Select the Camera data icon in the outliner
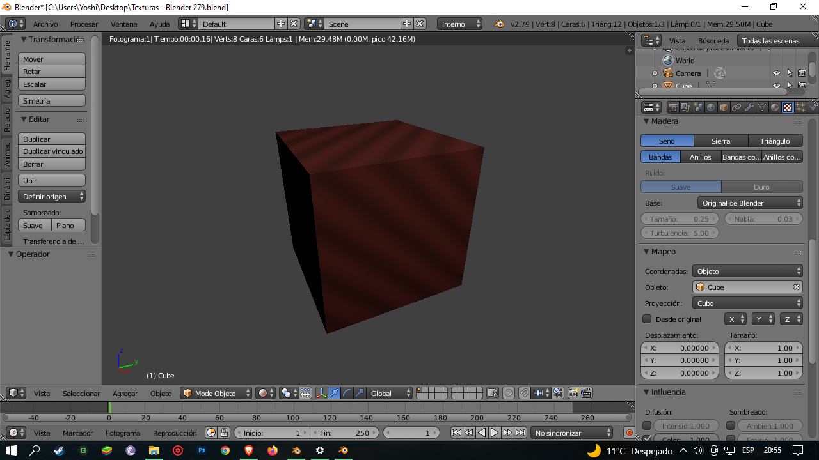 [720, 73]
